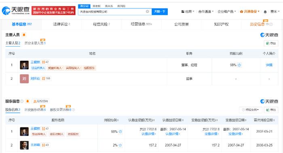Open 详情 link for first person
Viewport: 283px width, 153px height.
click(x=269, y=65)
